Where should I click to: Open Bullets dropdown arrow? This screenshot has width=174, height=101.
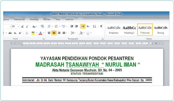click(x=52, y=26)
